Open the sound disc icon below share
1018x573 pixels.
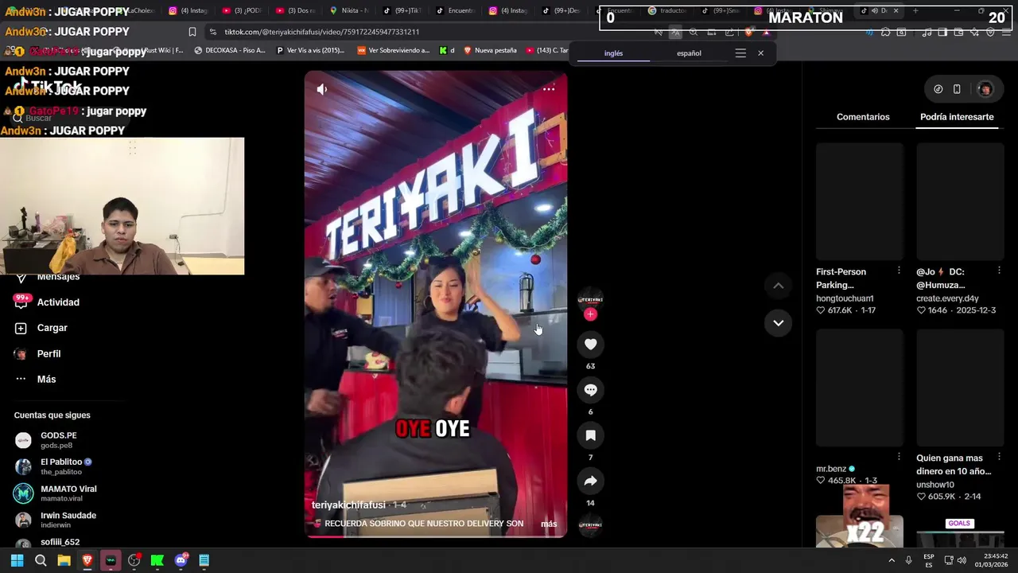tap(590, 525)
